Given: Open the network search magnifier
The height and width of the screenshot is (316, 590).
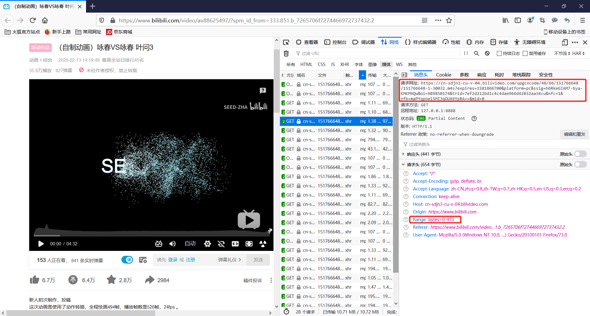Looking at the screenshot, I should pyautogui.click(x=477, y=53).
